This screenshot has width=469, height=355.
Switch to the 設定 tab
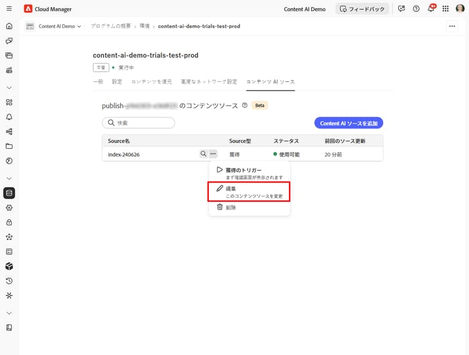point(117,82)
